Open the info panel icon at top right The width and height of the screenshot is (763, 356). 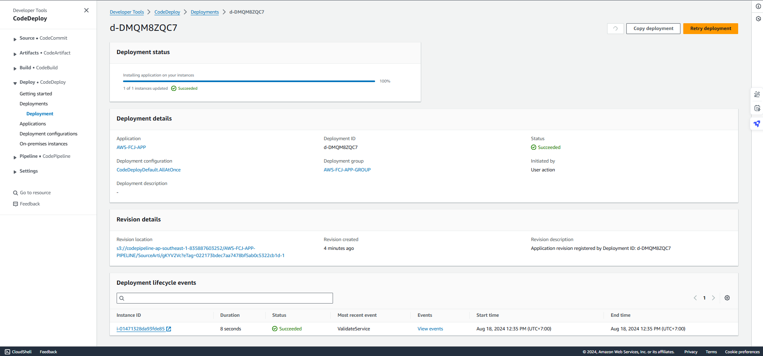(x=758, y=6)
